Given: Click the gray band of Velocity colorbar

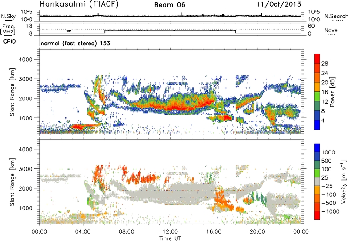Looking at the screenshot, I should (317, 181).
